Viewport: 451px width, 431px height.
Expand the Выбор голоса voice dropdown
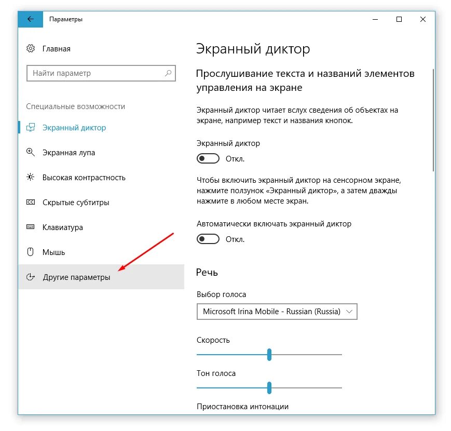277,312
